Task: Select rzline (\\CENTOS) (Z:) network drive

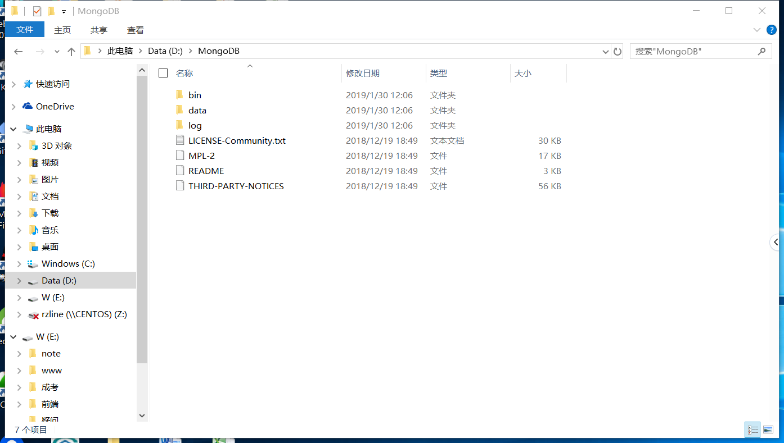Action: point(84,314)
